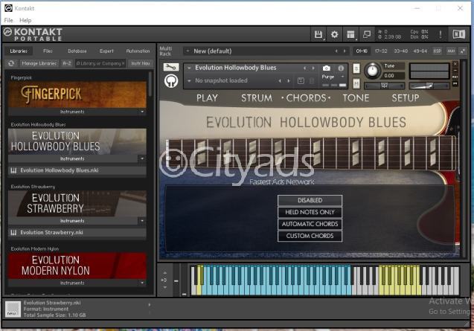474x331 pixels.
Task: Take a snapshot with camera icon
Action: 327,68
